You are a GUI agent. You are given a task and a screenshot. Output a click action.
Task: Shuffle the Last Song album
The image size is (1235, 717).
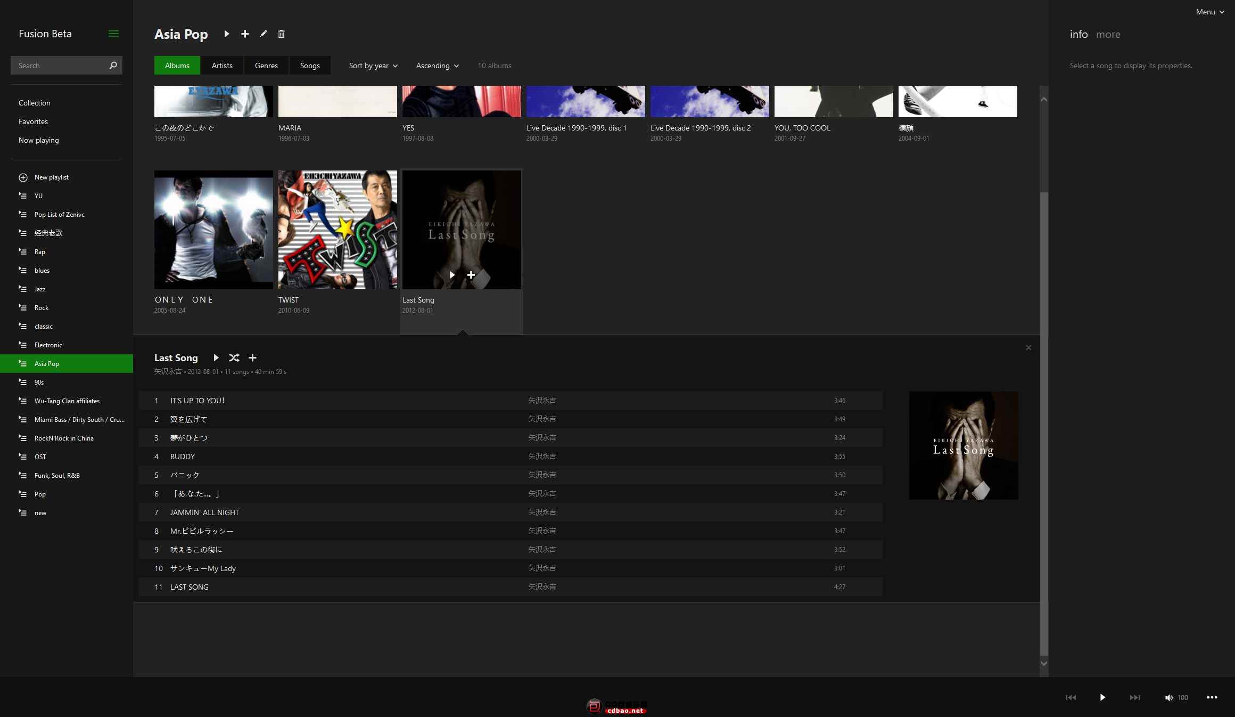tap(234, 358)
